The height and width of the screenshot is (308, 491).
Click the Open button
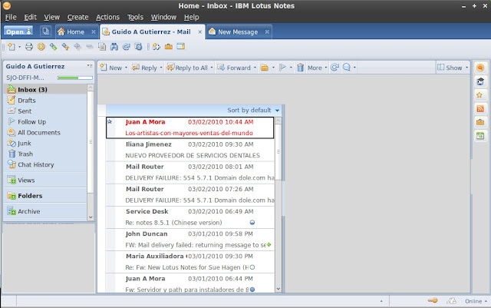click(x=18, y=31)
